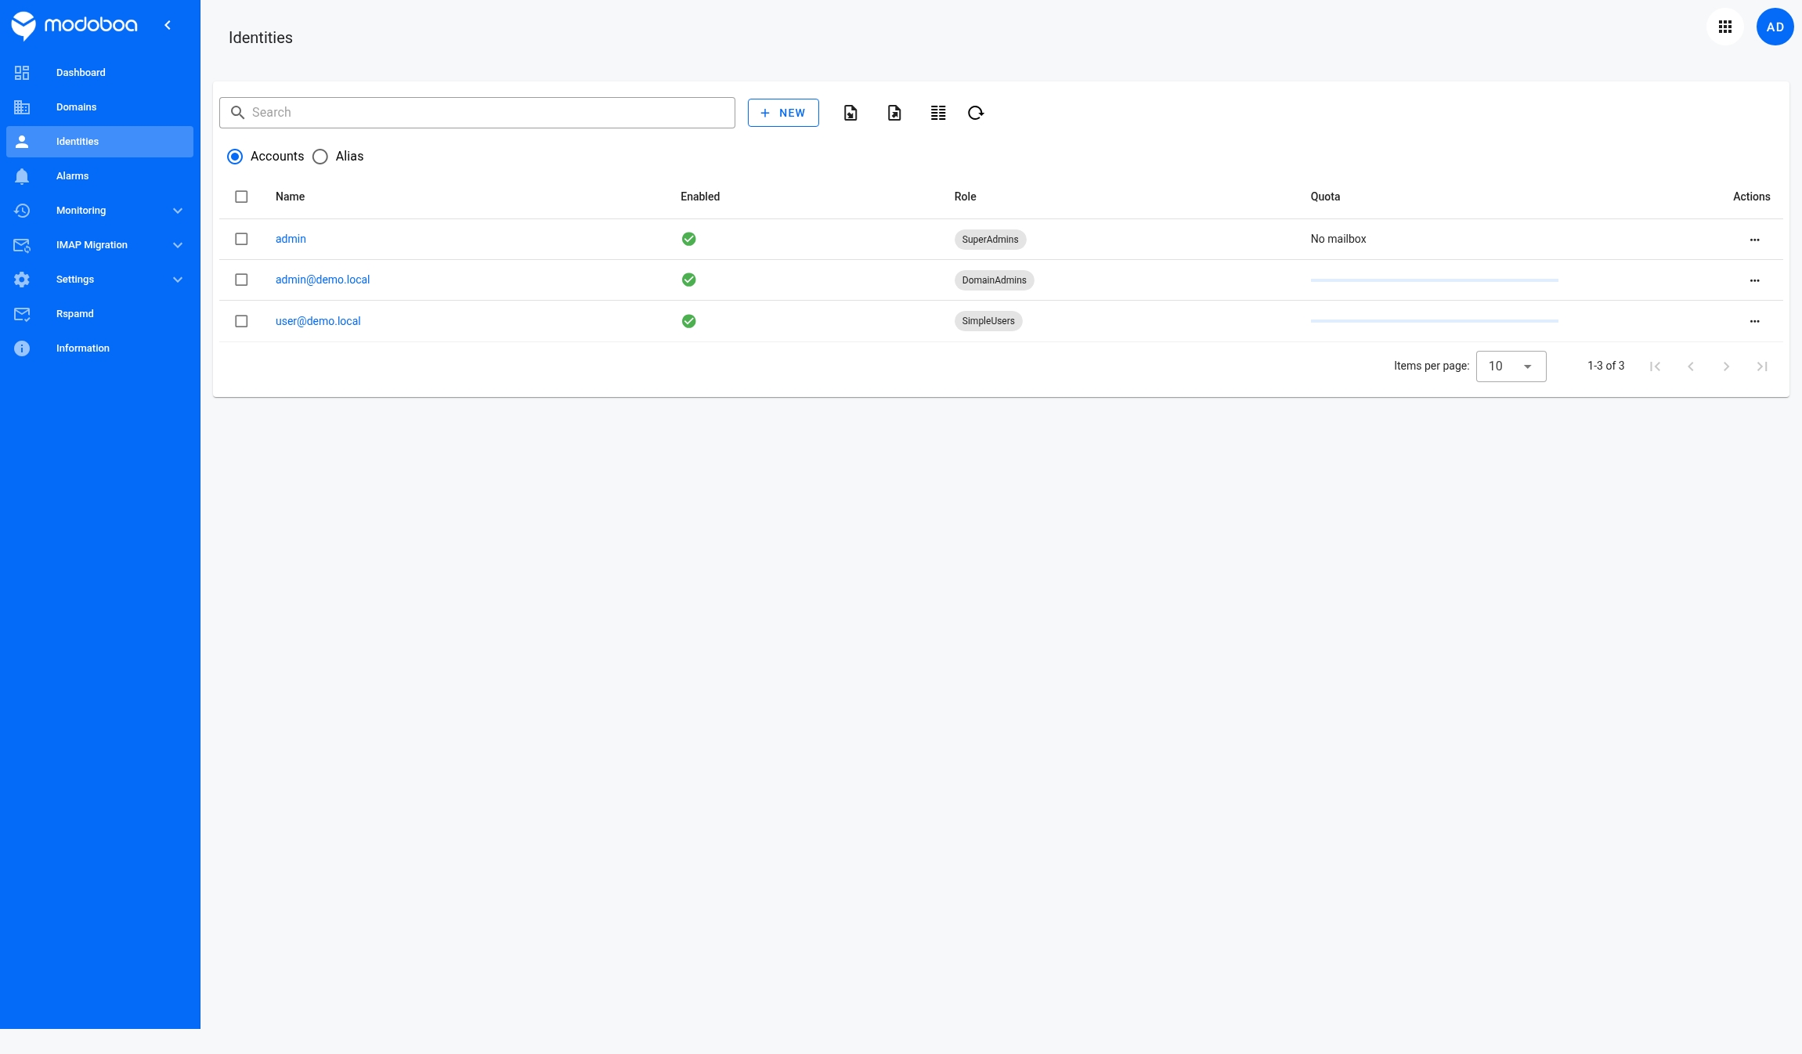Open the Items per page dropdown
This screenshot has height=1054, width=1802.
tap(1511, 366)
